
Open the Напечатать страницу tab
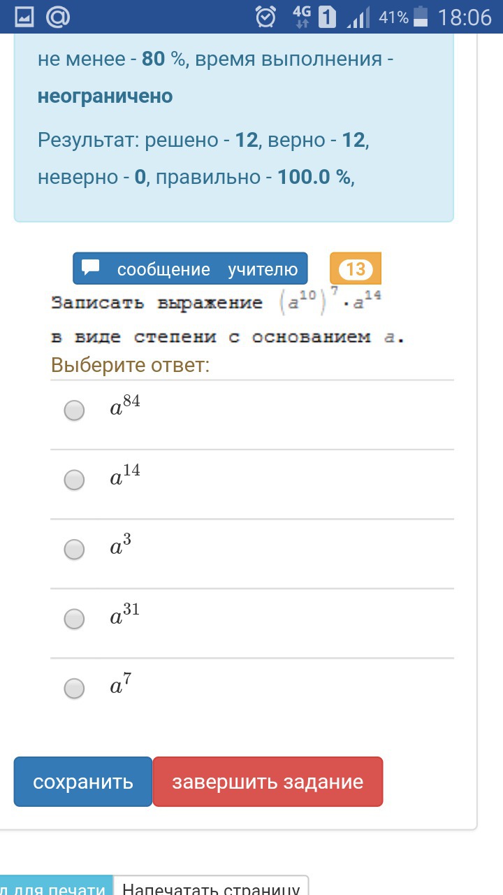[x=211, y=886]
